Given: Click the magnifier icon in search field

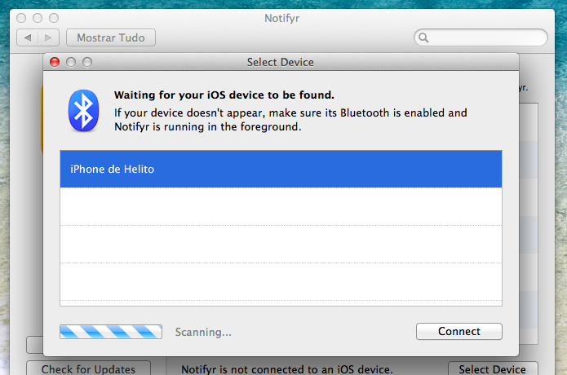Looking at the screenshot, I should pos(423,37).
